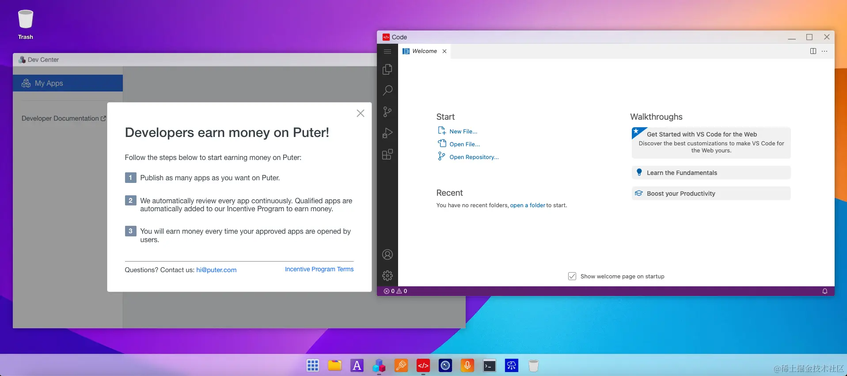Click the New File... link
Screen dimensions: 847x376
point(463,131)
